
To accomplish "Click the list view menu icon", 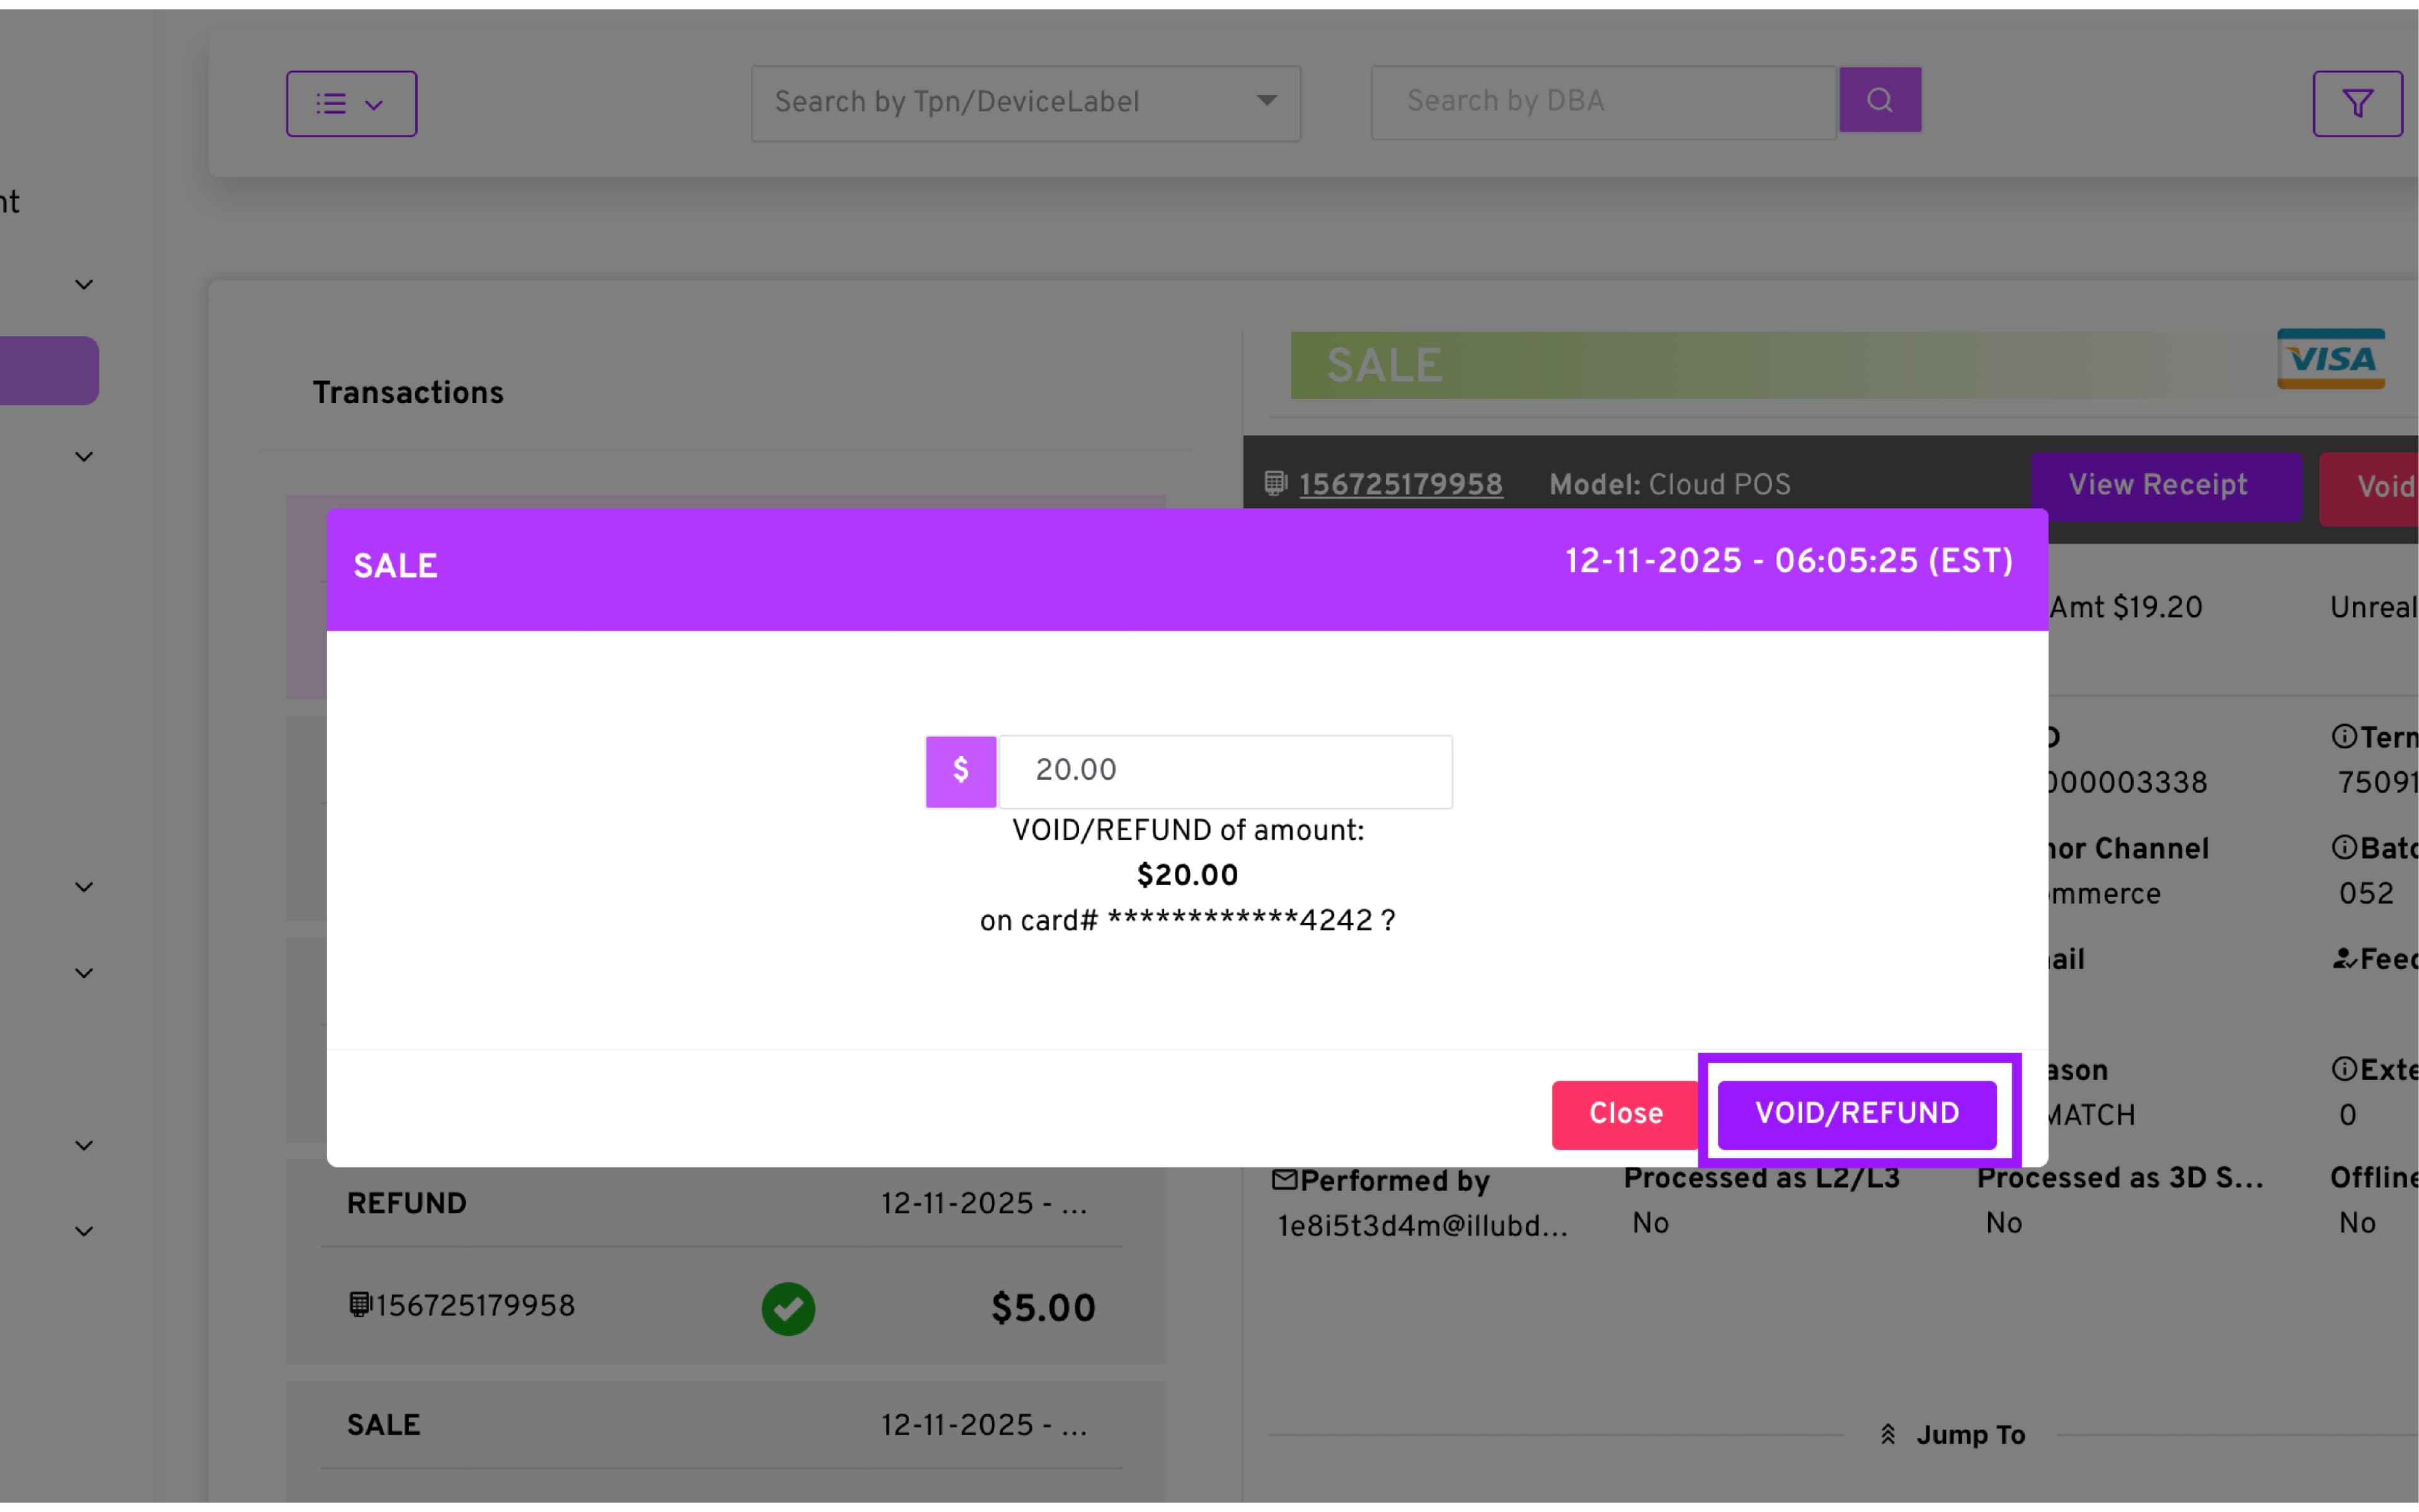I will [x=350, y=104].
